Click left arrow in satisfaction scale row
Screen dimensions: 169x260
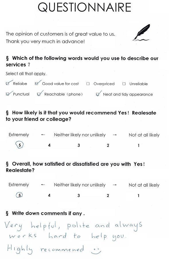tap(43, 185)
